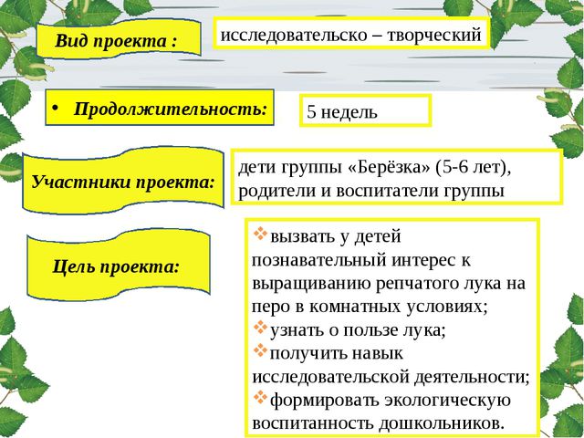Click the bullet icon before 'вызвать у детей'
Screen dimensions: 584x438
click(x=260, y=235)
